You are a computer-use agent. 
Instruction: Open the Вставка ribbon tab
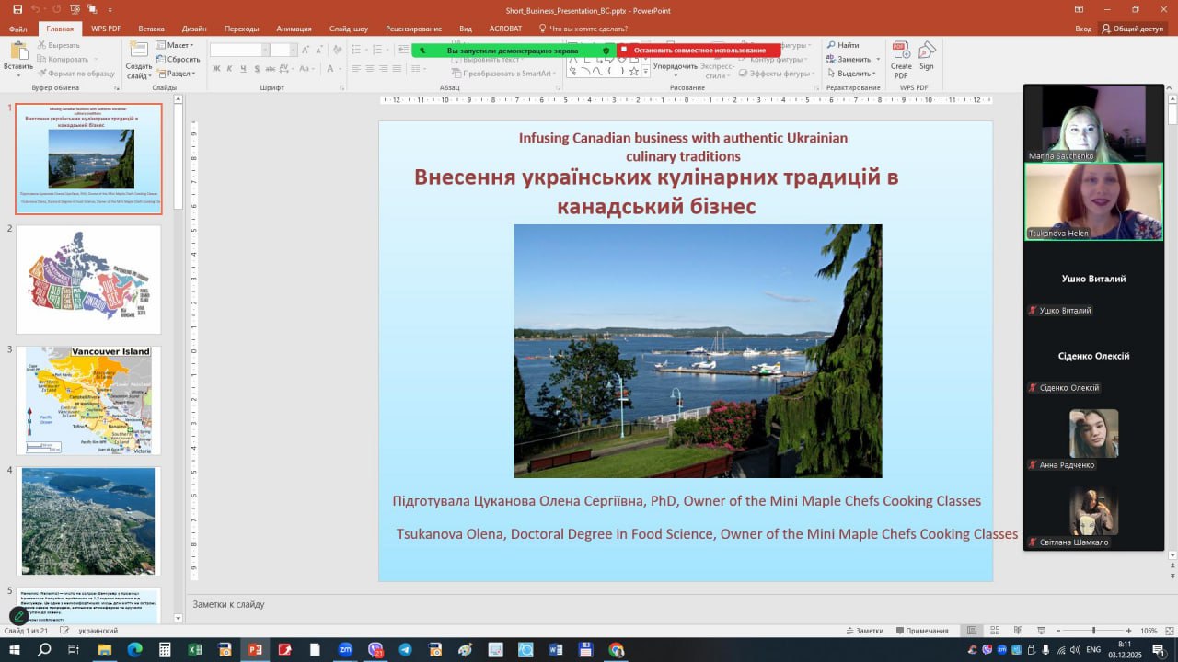pyautogui.click(x=151, y=29)
